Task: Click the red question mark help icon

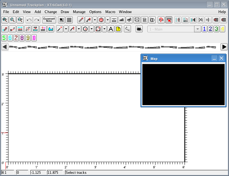Action: 161,20
